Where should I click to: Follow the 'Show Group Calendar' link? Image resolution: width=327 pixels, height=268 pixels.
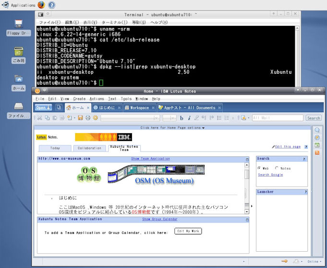[x=160, y=219]
